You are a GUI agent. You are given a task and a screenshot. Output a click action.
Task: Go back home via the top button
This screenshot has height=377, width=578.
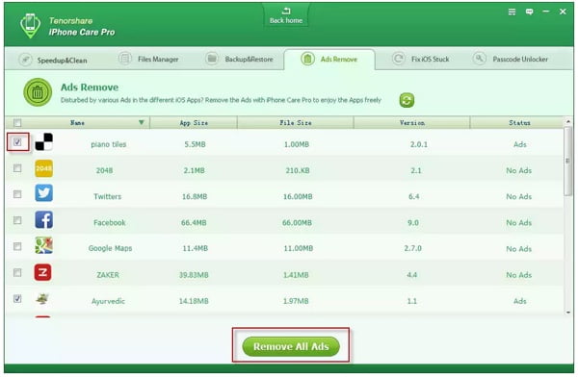[x=286, y=15]
